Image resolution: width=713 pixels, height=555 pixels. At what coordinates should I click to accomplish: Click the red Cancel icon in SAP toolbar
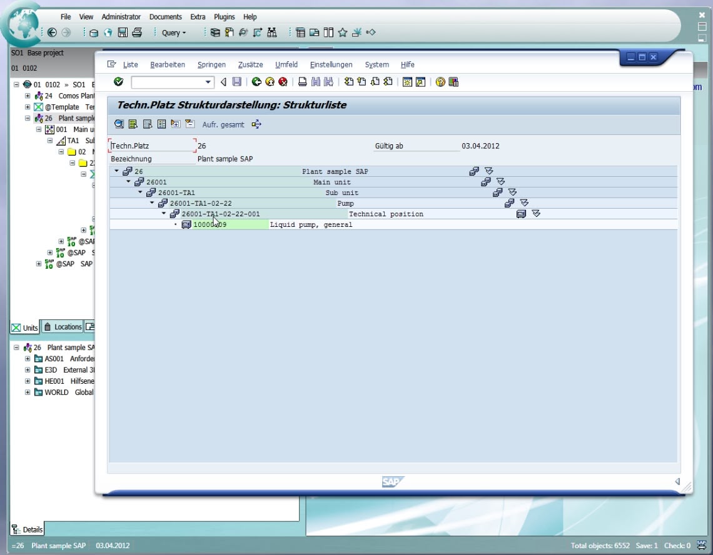[x=283, y=82]
